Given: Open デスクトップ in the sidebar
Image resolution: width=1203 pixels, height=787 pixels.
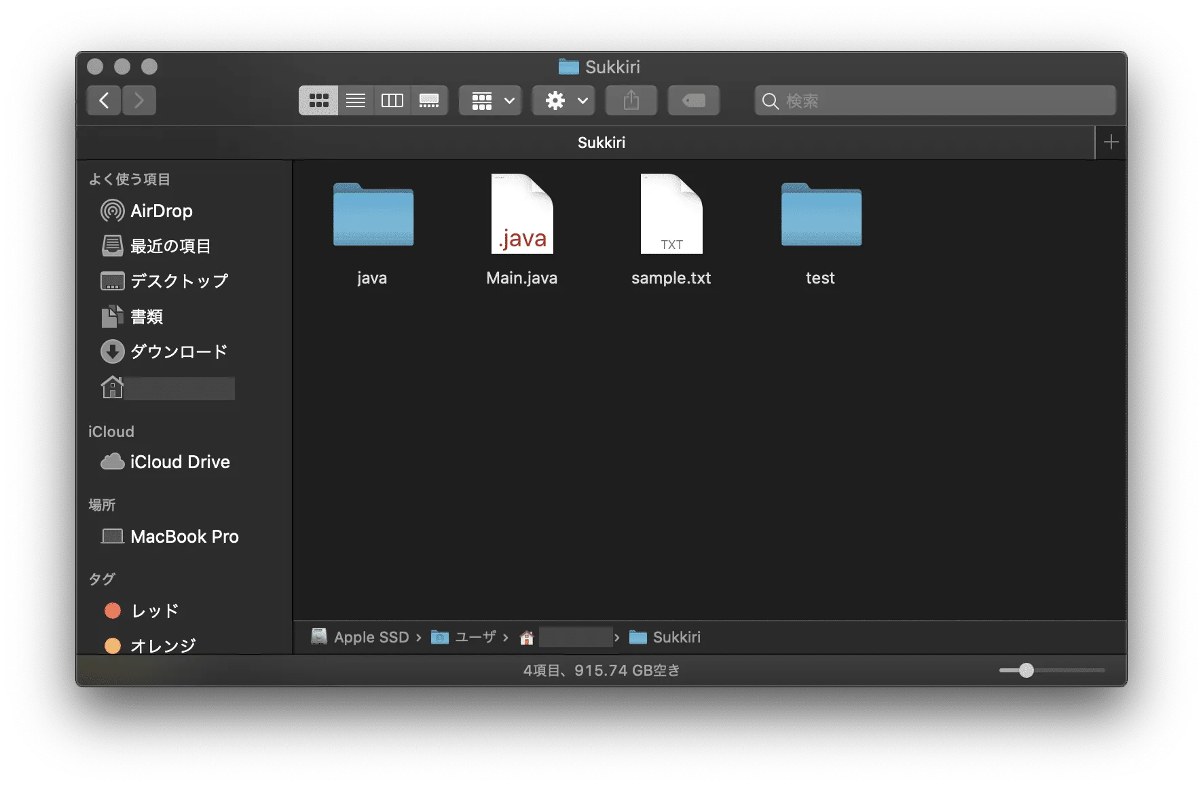Looking at the screenshot, I should click(x=164, y=281).
